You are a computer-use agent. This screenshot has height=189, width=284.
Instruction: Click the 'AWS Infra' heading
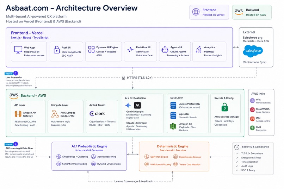(x=258, y=94)
